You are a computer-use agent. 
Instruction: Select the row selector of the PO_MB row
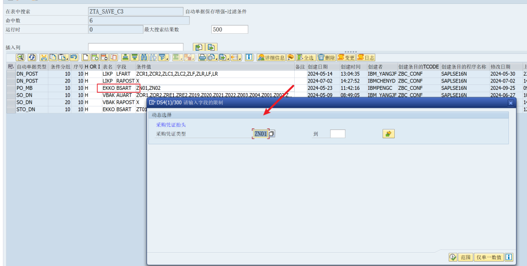[11, 88]
